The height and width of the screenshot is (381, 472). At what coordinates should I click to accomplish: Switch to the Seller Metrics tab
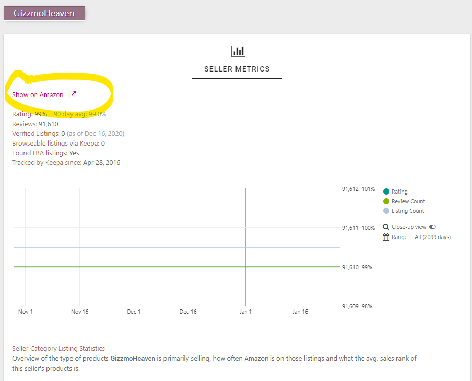click(x=237, y=69)
